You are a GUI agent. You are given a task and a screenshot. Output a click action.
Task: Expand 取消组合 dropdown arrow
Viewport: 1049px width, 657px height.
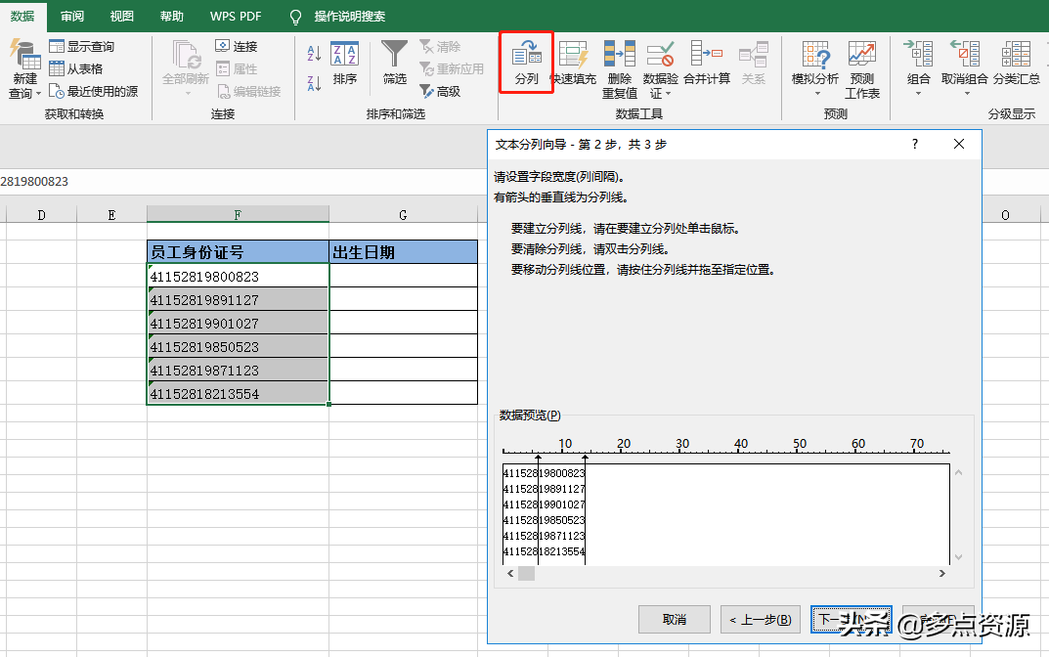point(967,94)
